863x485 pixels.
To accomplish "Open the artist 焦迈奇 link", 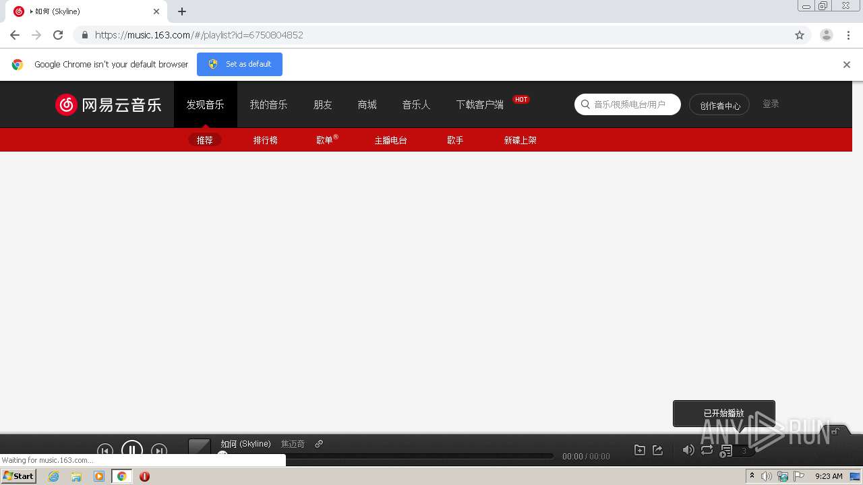I will [293, 444].
